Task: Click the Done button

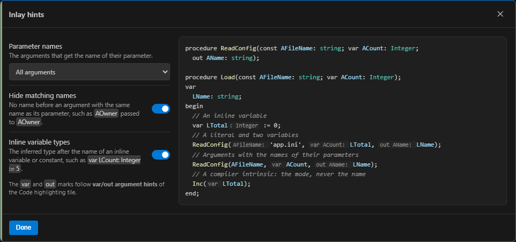Action: [x=24, y=228]
